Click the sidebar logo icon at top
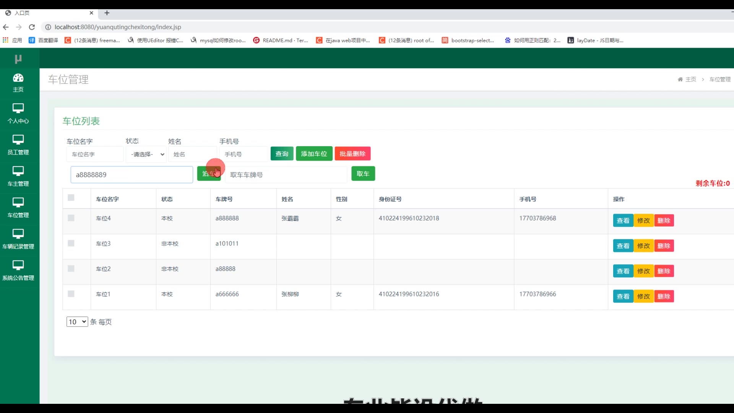 pos(18,59)
